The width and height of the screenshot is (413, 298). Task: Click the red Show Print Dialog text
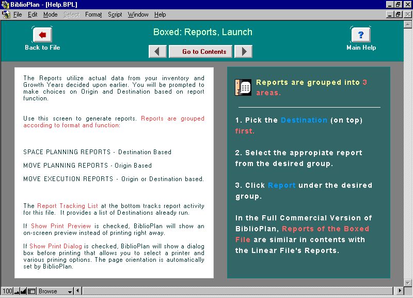pyautogui.click(x=56, y=246)
